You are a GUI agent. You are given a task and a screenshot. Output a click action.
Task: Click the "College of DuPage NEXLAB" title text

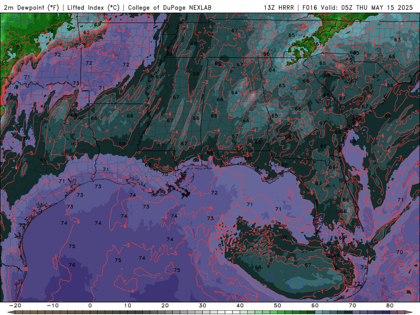170,7
